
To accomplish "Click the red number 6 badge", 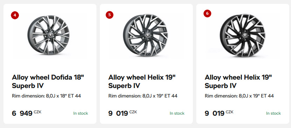I will 207,13.
